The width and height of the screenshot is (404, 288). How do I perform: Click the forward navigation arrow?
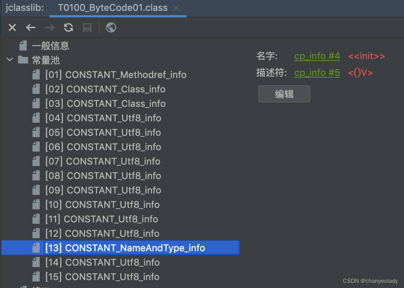coord(50,27)
